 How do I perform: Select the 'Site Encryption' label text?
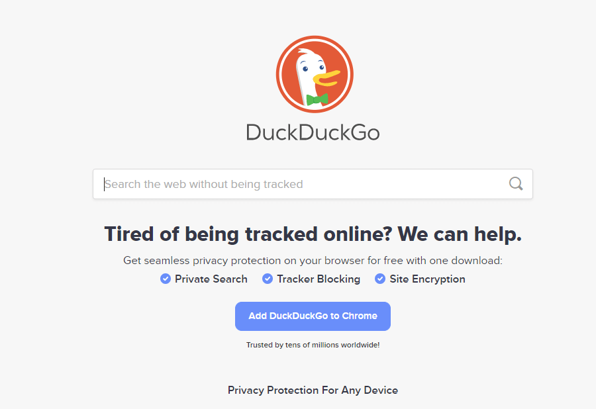427,279
